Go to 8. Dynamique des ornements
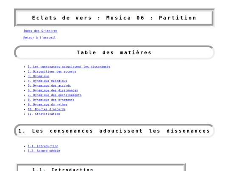The width and height of the screenshot is (229, 171). 51,100
